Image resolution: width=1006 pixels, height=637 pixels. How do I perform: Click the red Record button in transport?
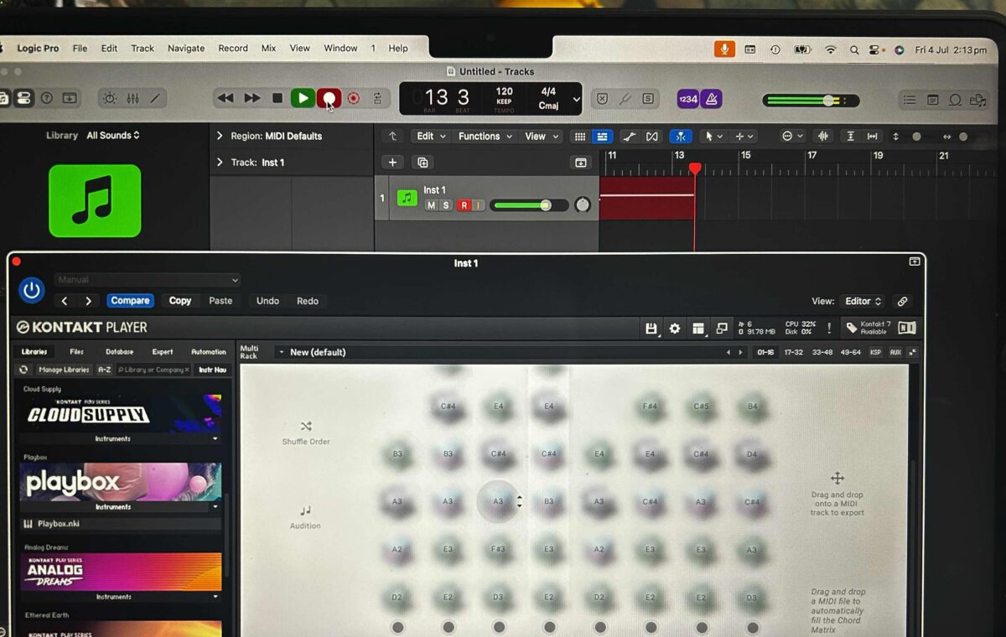(329, 98)
